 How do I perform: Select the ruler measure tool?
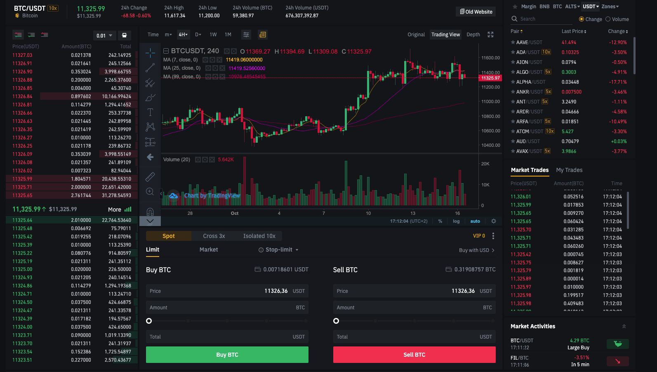tap(150, 177)
